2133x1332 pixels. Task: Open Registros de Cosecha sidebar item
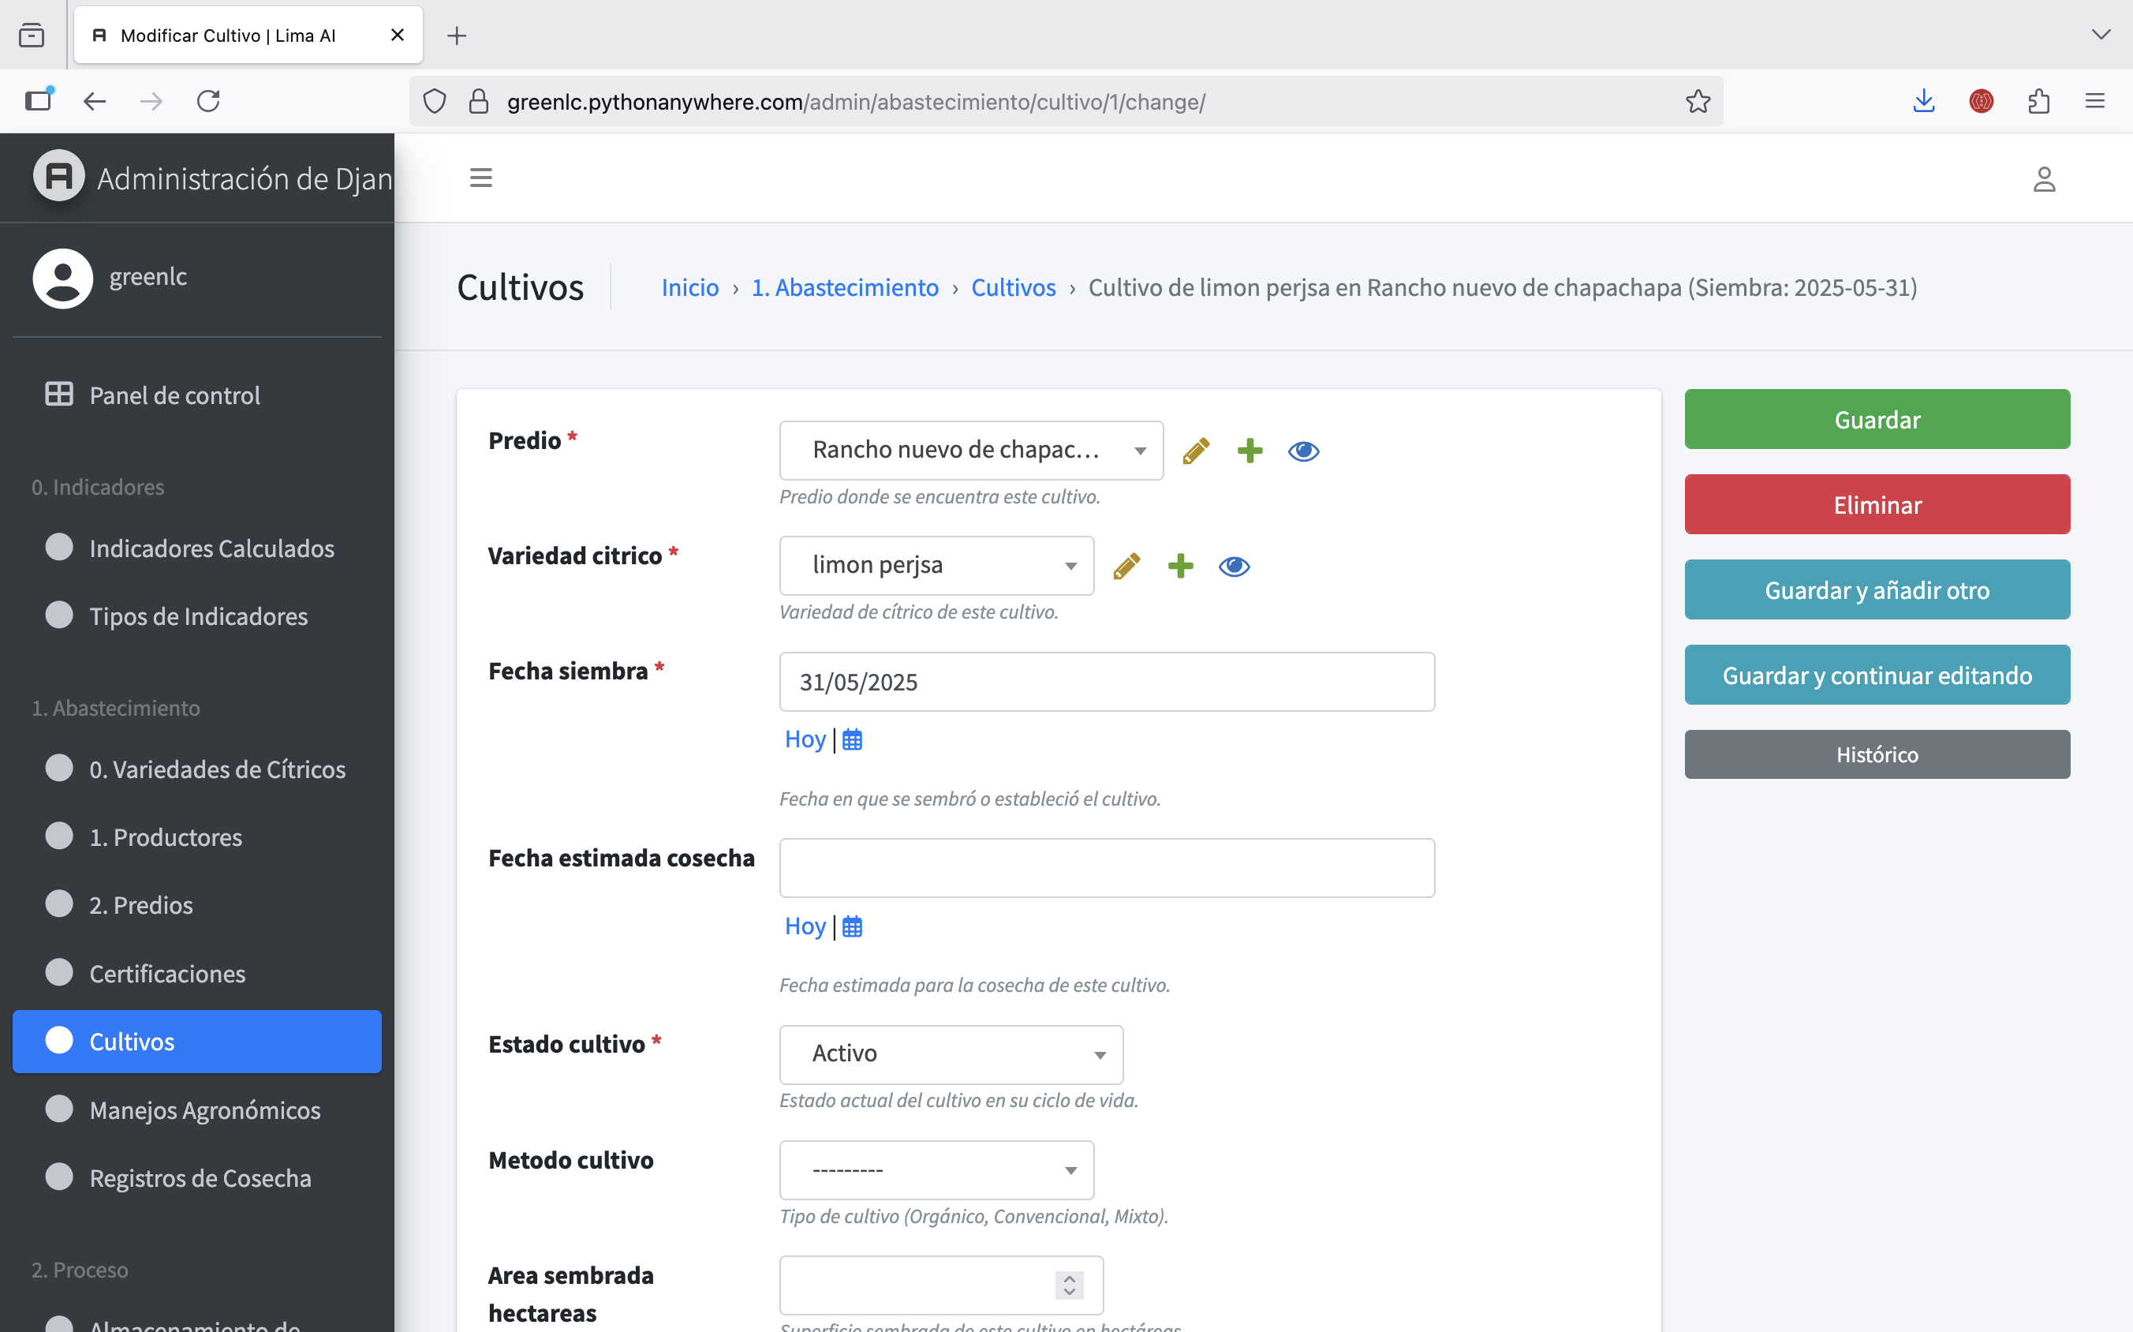200,1178
